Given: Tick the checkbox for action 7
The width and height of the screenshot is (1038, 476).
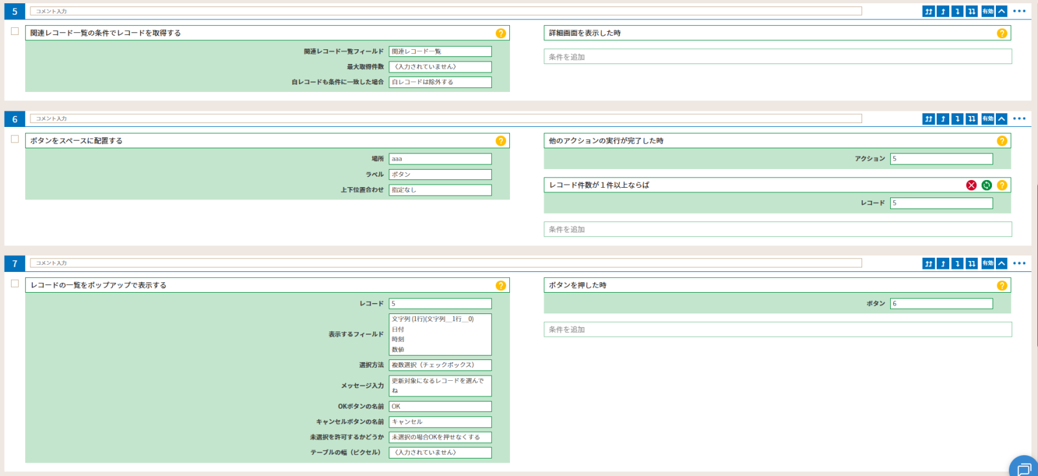Looking at the screenshot, I should pos(15,283).
